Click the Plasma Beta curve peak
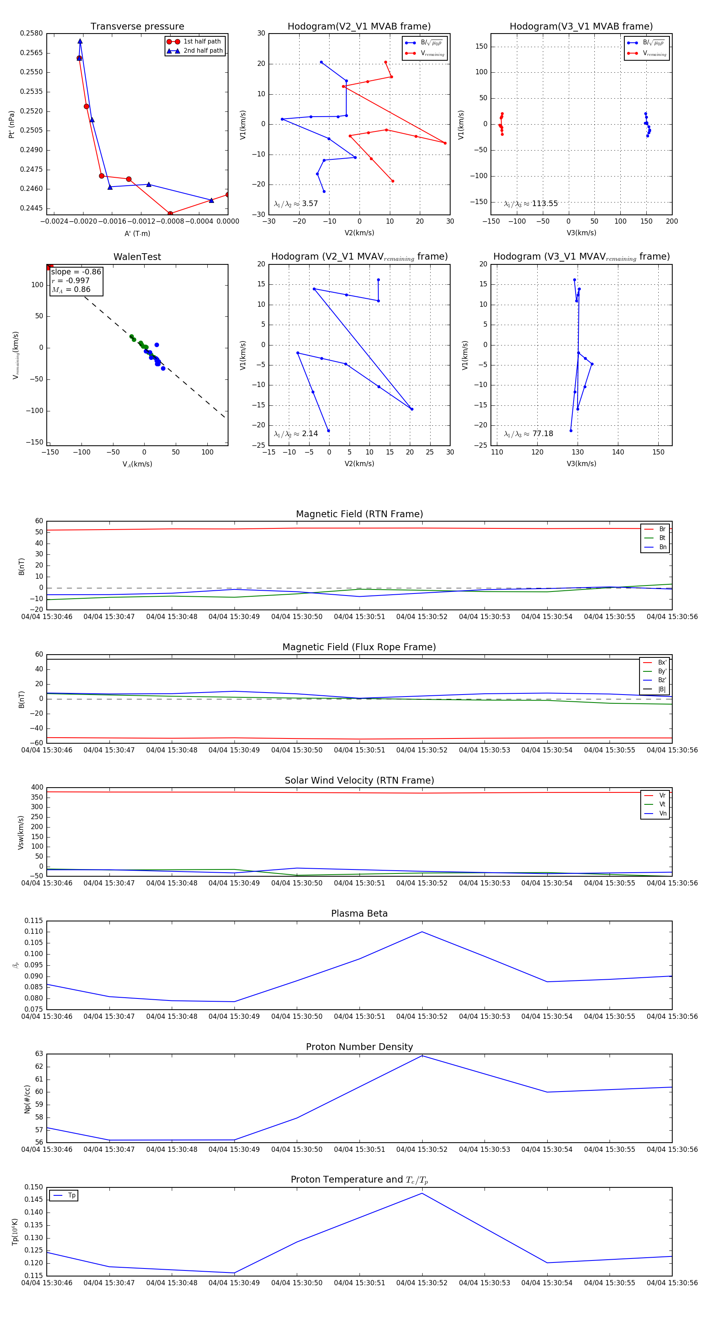This screenshot has height=1318, width=719. (422, 932)
